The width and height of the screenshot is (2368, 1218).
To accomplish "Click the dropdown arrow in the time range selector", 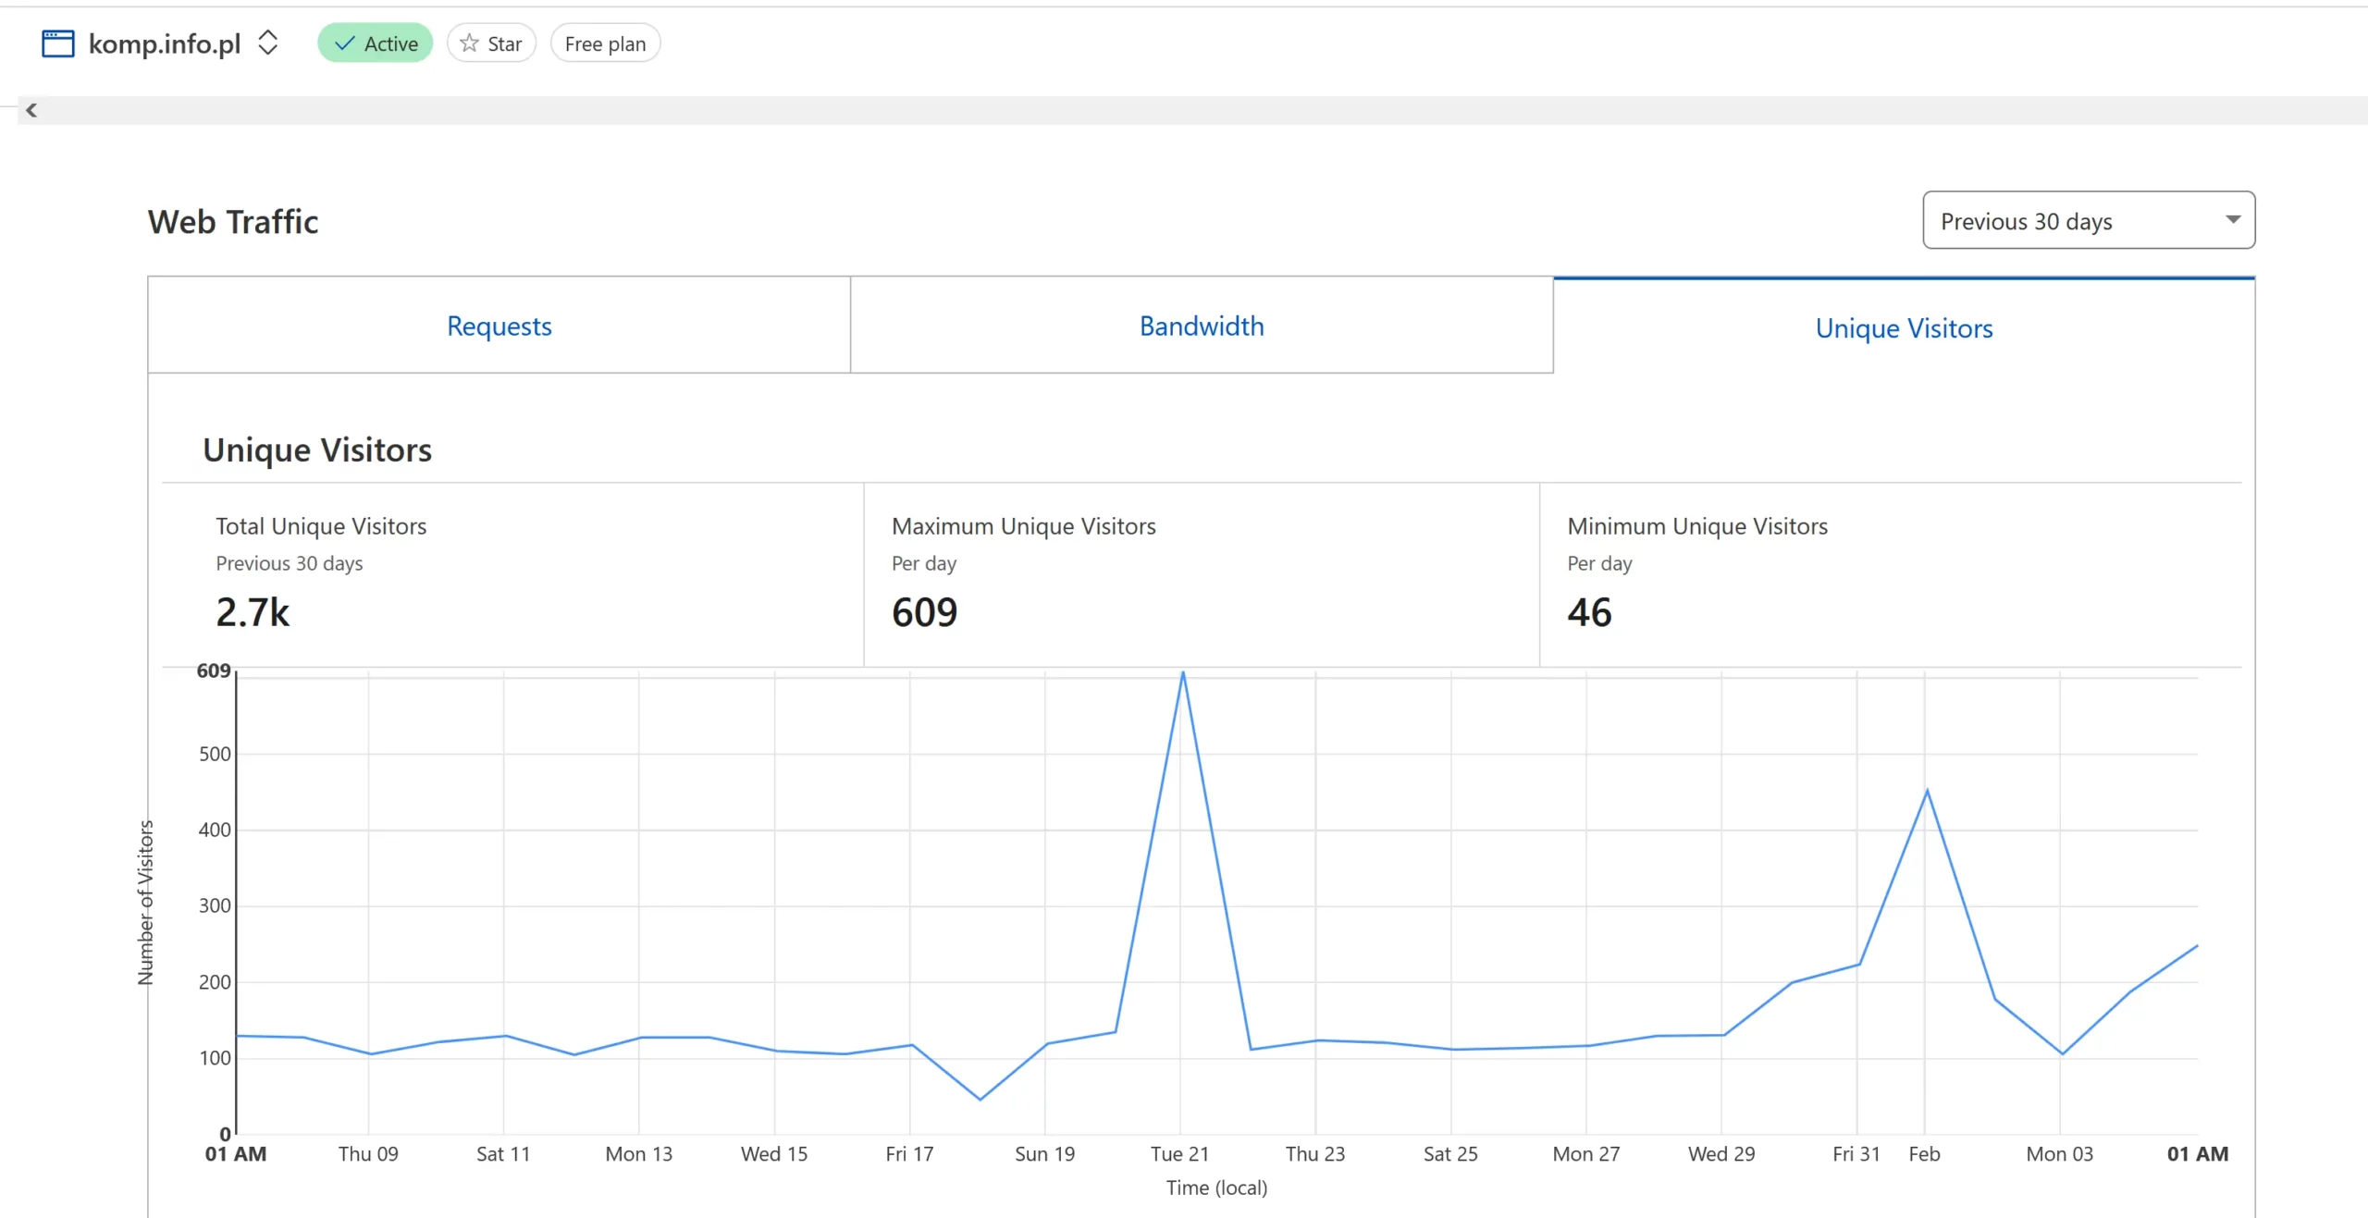I will coord(2232,220).
